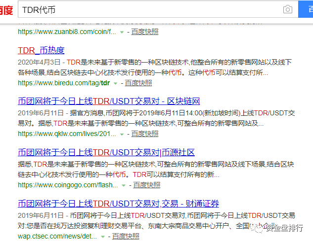Open result titled 币团网将于今日上线TDR/USDT交易对|币源社区
Image resolution: width=313 pixels, height=242 pixels.
coord(106,153)
